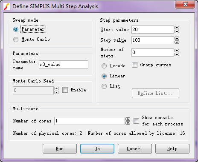Decrement Number of steps spinner

(x=177, y=54)
